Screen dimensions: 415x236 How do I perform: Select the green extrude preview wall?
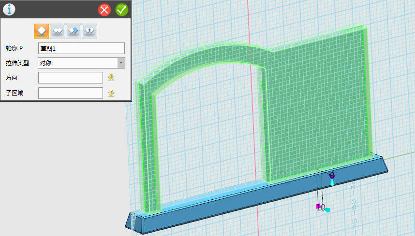(x=314, y=106)
